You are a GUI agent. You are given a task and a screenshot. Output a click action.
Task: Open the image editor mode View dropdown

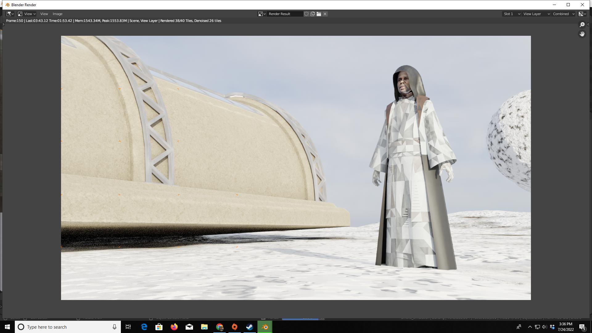click(27, 14)
